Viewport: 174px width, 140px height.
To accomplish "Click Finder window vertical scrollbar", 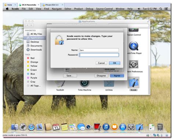I will pyautogui.click(x=149, y=80).
